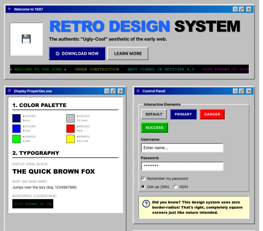The width and height of the screenshot is (263, 231).
Task: Click the green SUCCESS button
Action: point(154,127)
